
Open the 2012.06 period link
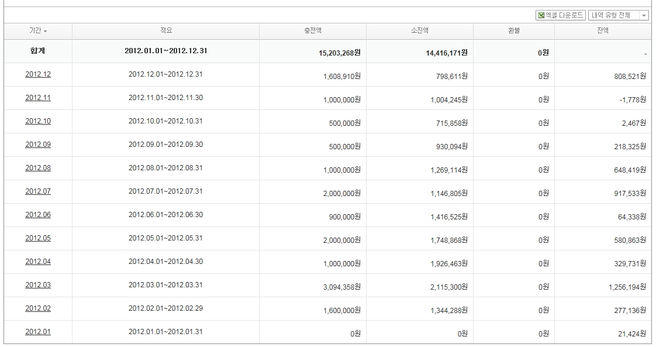click(38, 215)
